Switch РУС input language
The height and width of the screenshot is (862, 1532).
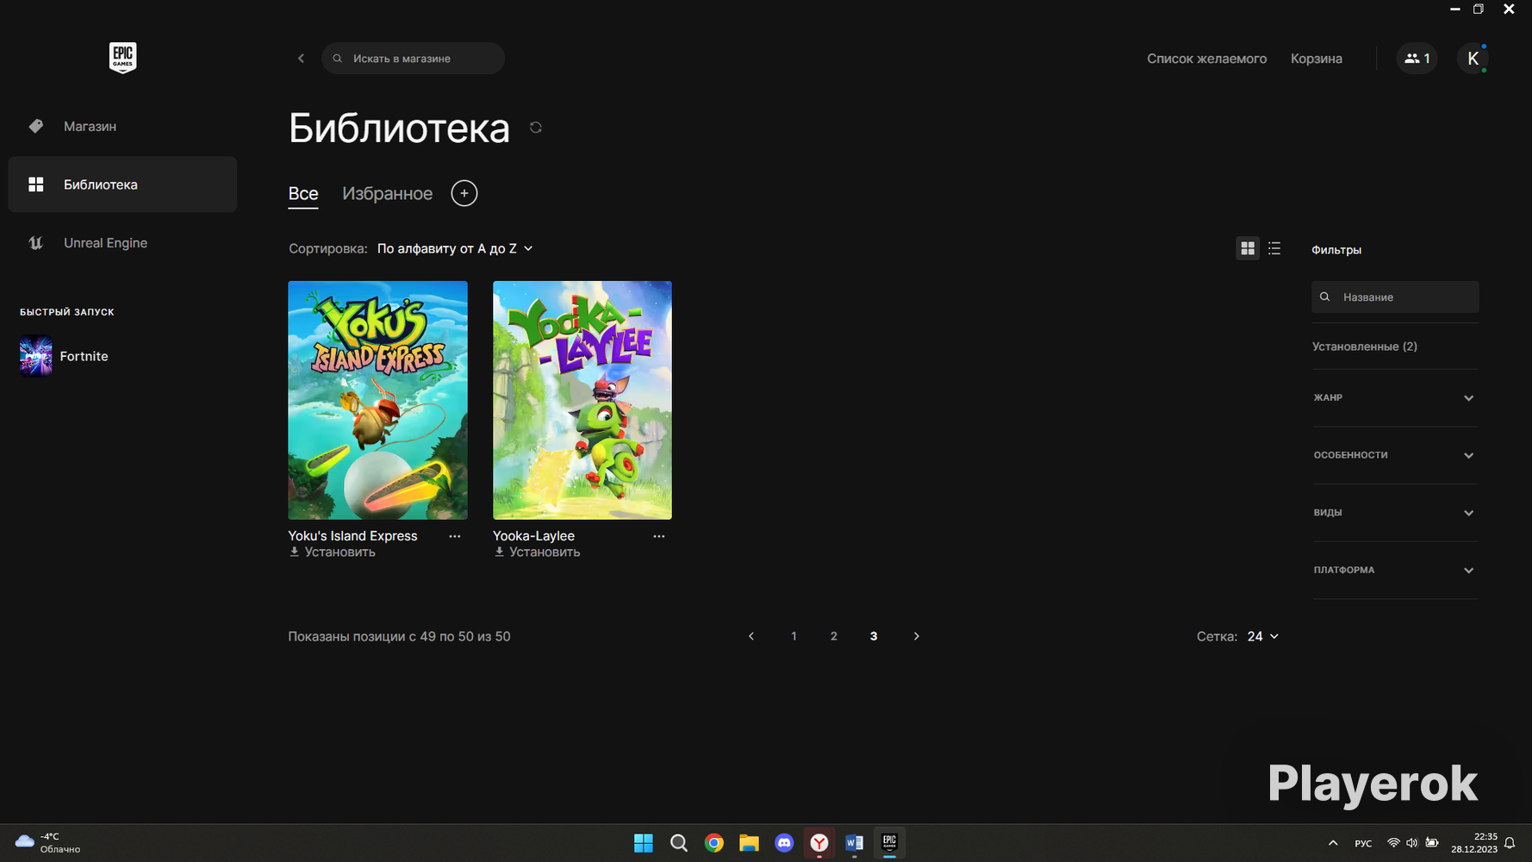point(1363,843)
